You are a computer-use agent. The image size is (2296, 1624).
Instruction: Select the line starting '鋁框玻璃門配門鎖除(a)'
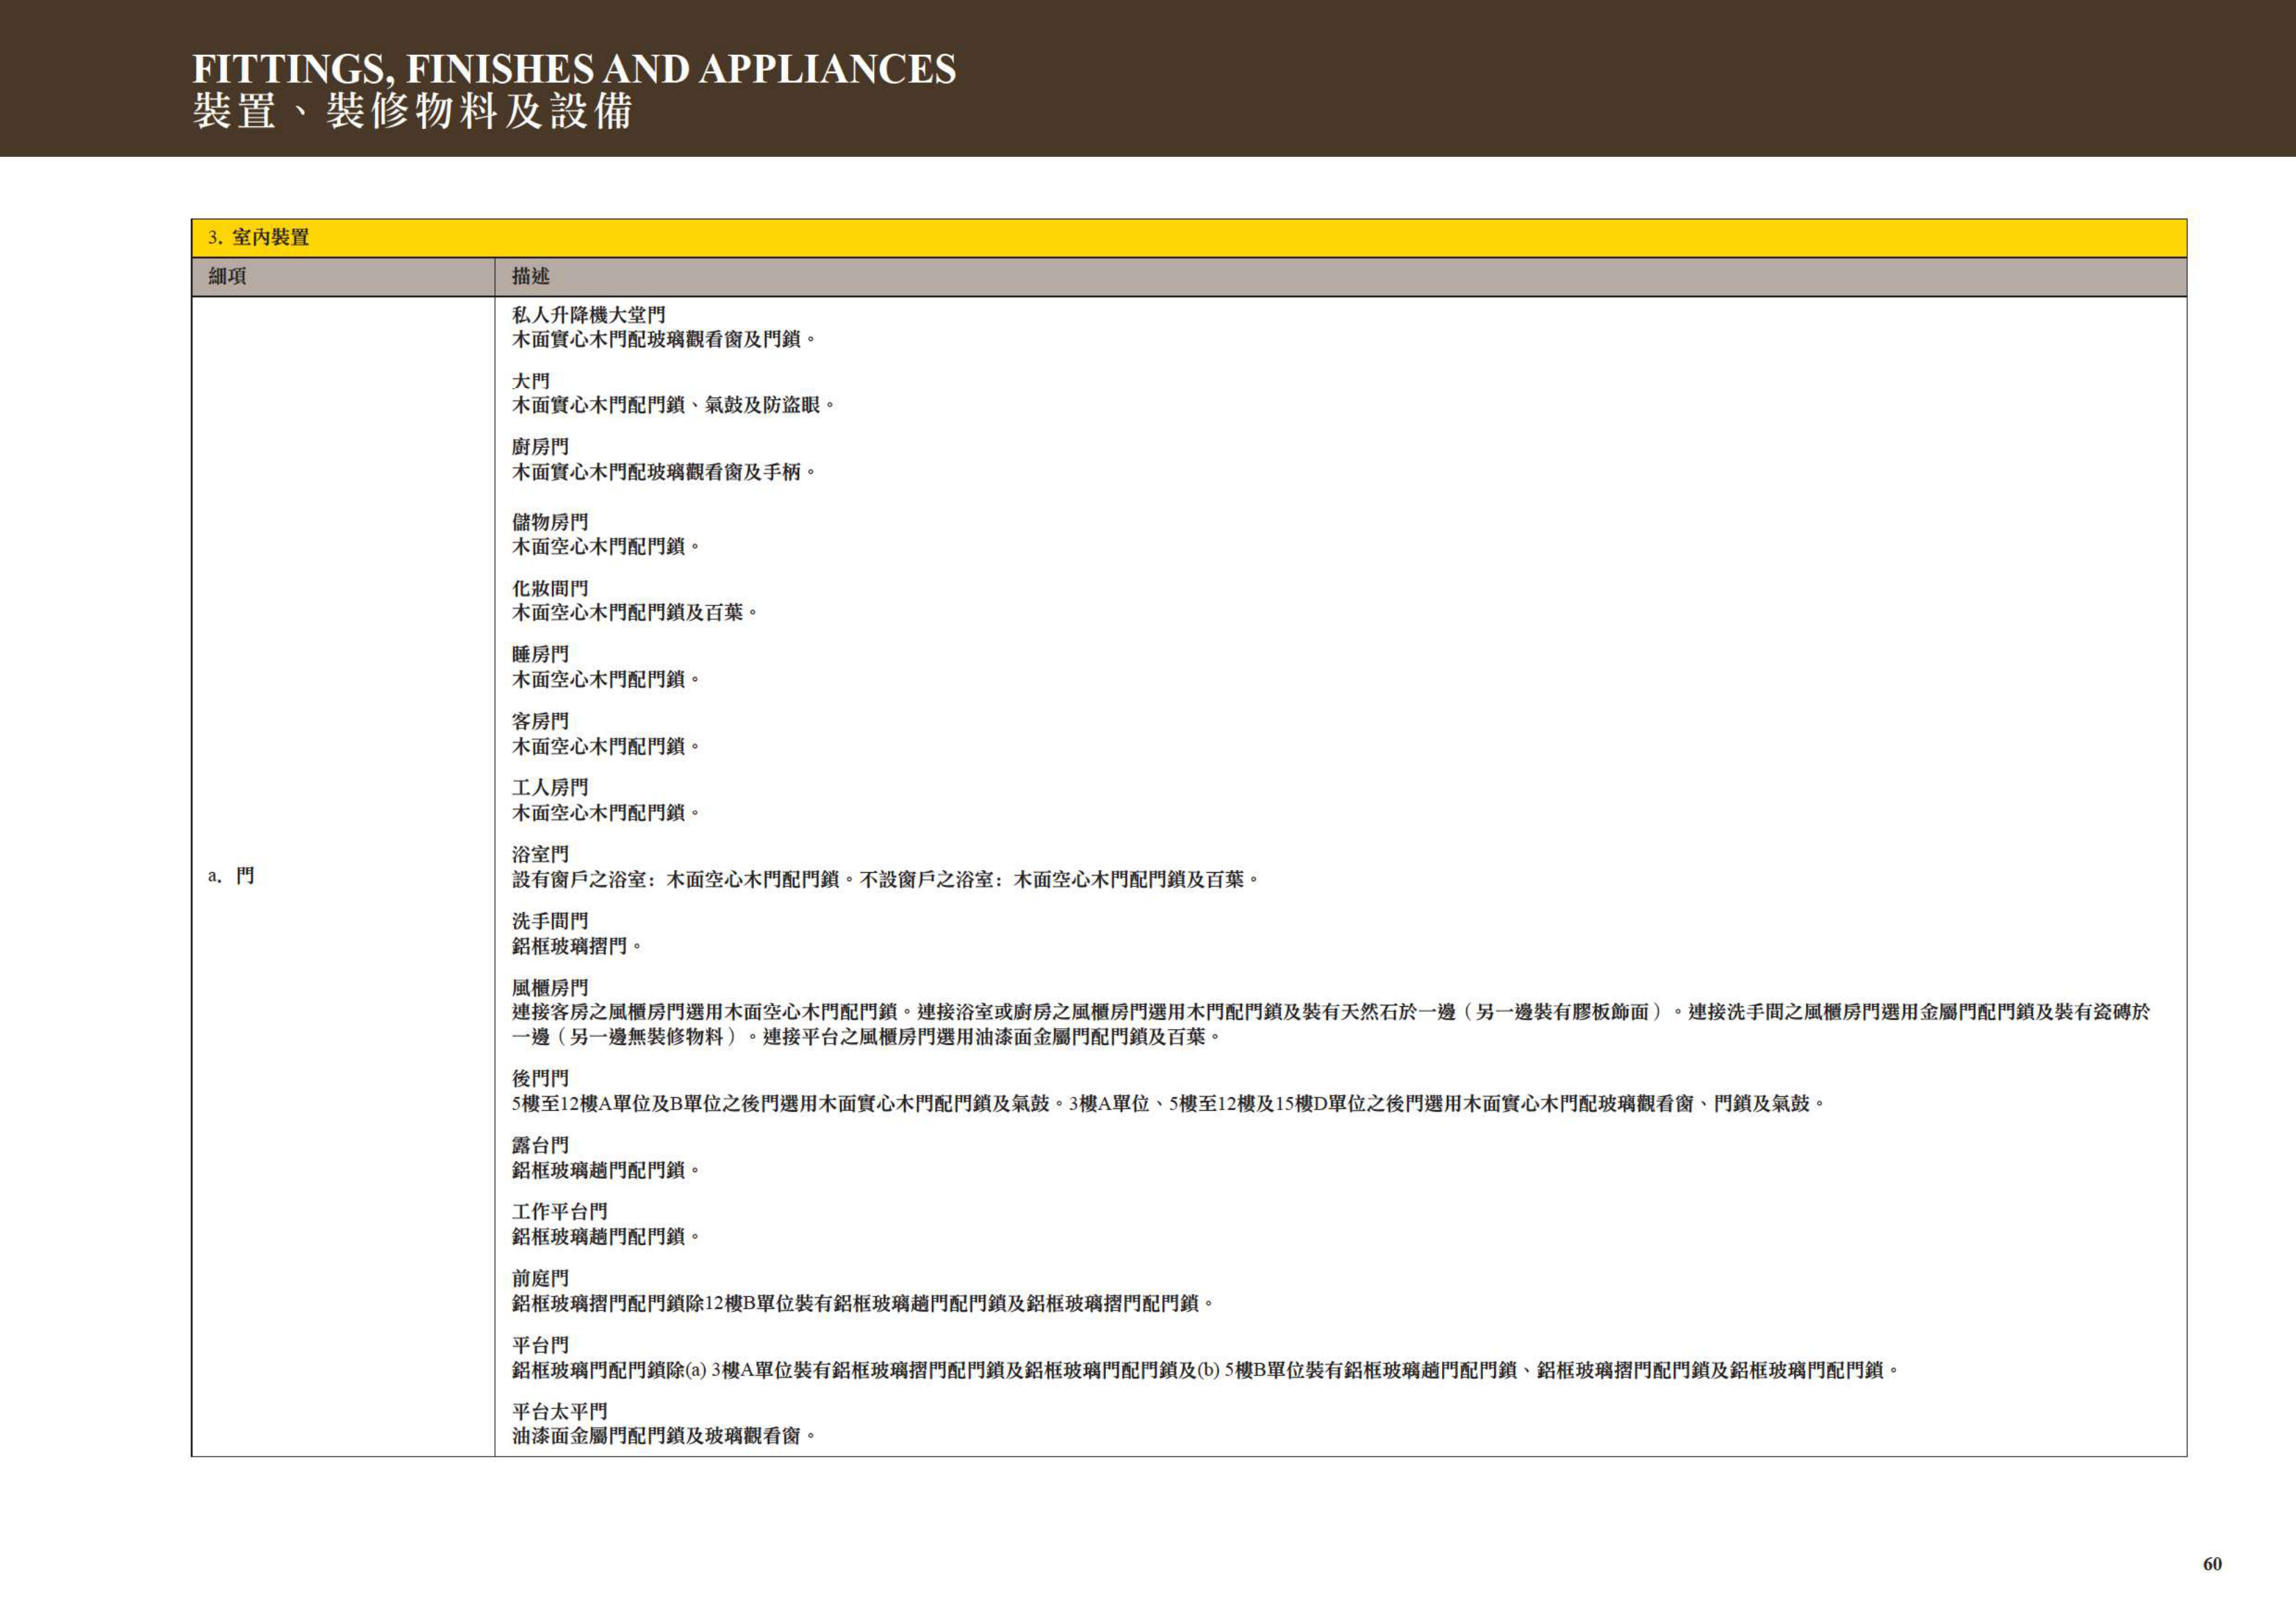click(x=1206, y=1370)
